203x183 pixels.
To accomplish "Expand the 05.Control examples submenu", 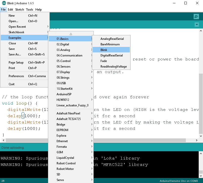I will pyautogui.click(x=71, y=61).
